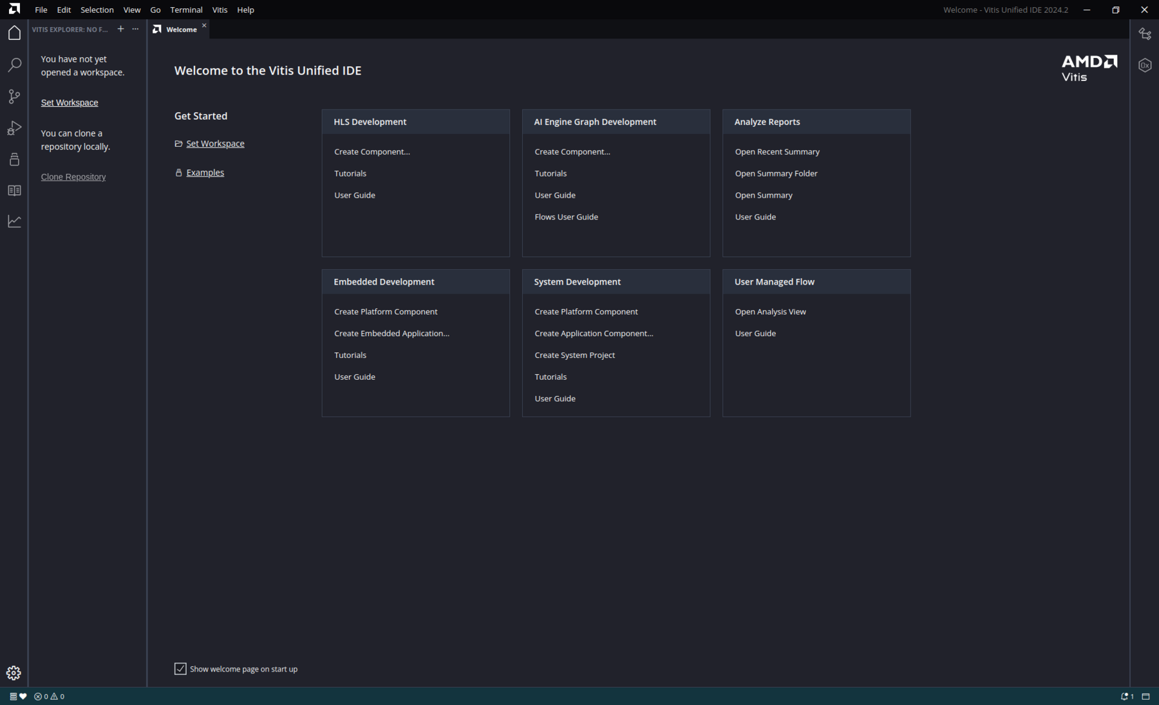This screenshot has height=705, width=1159.
Task: Expand the Vitis Explorer more actions menu
Action: [135, 29]
